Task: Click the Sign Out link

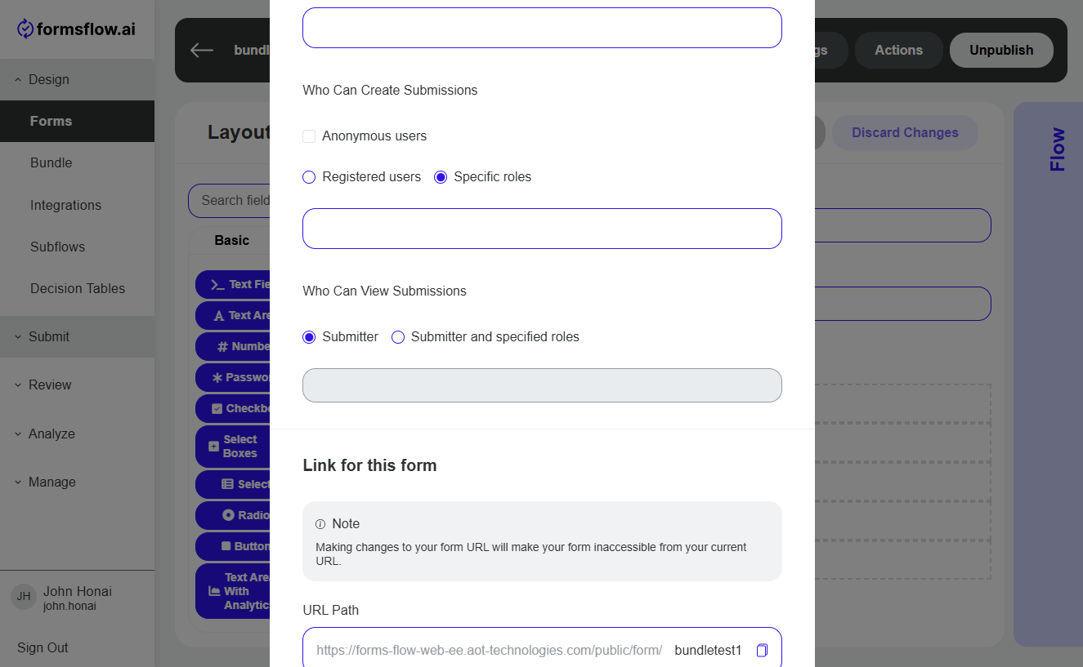Action: pyautogui.click(x=43, y=647)
